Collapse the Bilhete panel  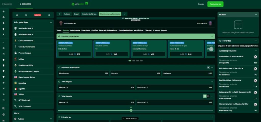pyautogui.click(x=256, y=14)
